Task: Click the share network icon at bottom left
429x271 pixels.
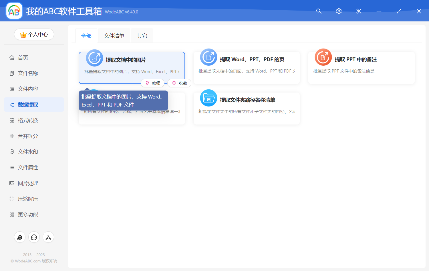Action: (48, 237)
